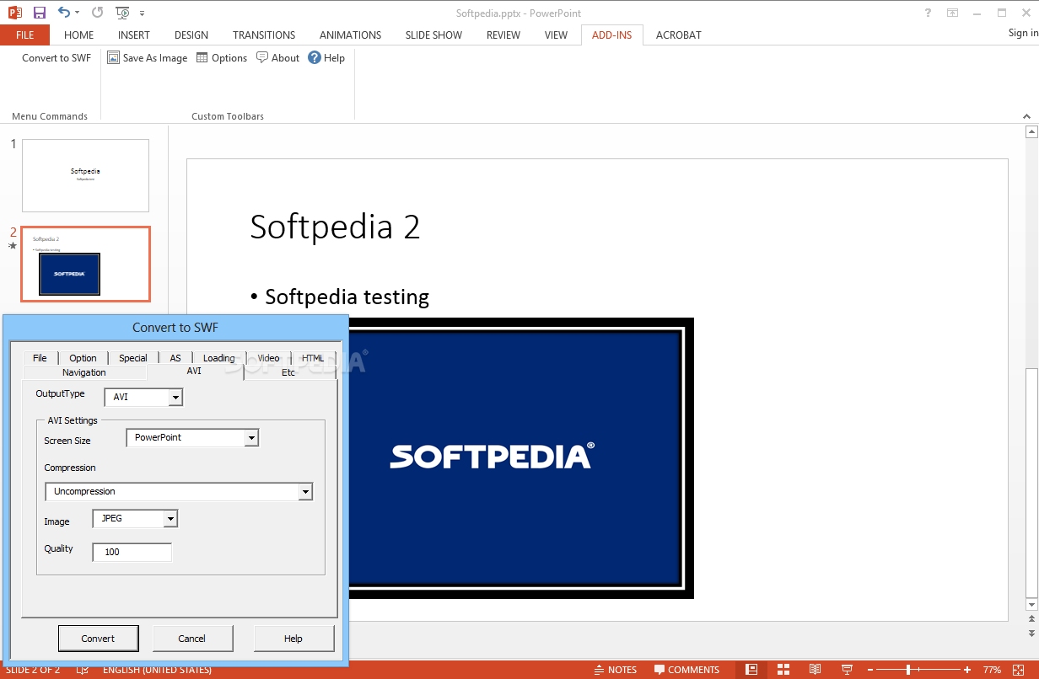
Task: Undo the last action
Action: click(63, 13)
